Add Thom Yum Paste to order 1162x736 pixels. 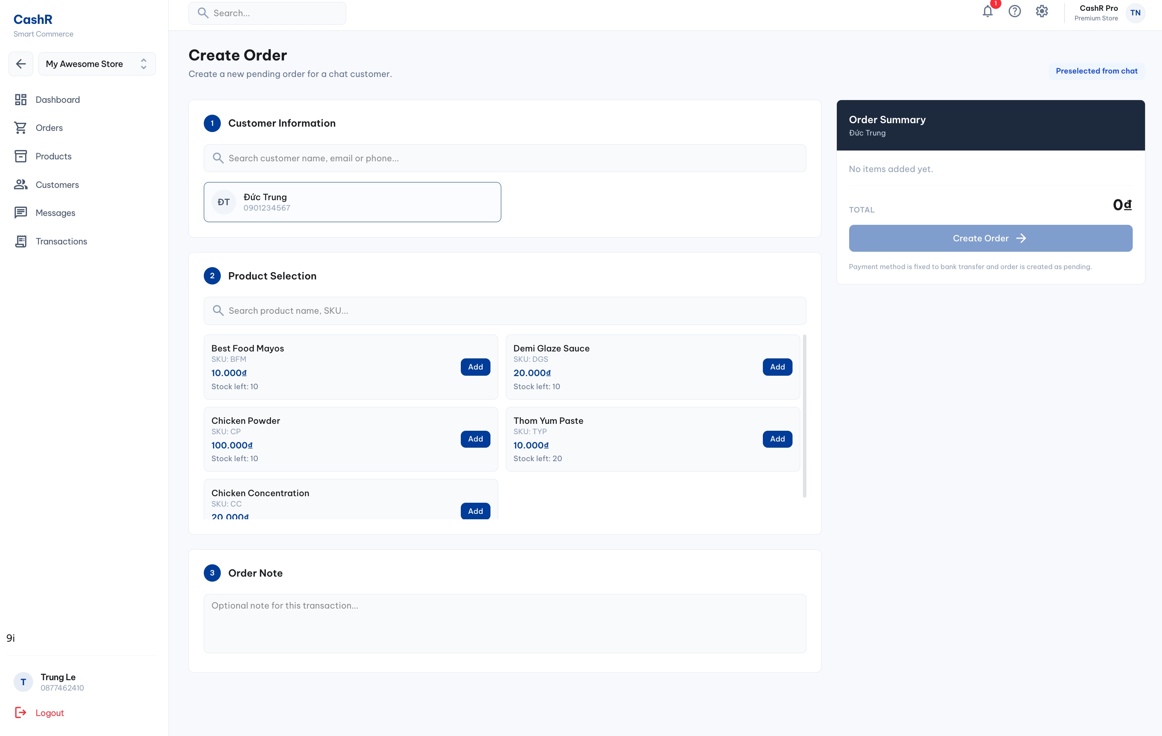coord(777,439)
